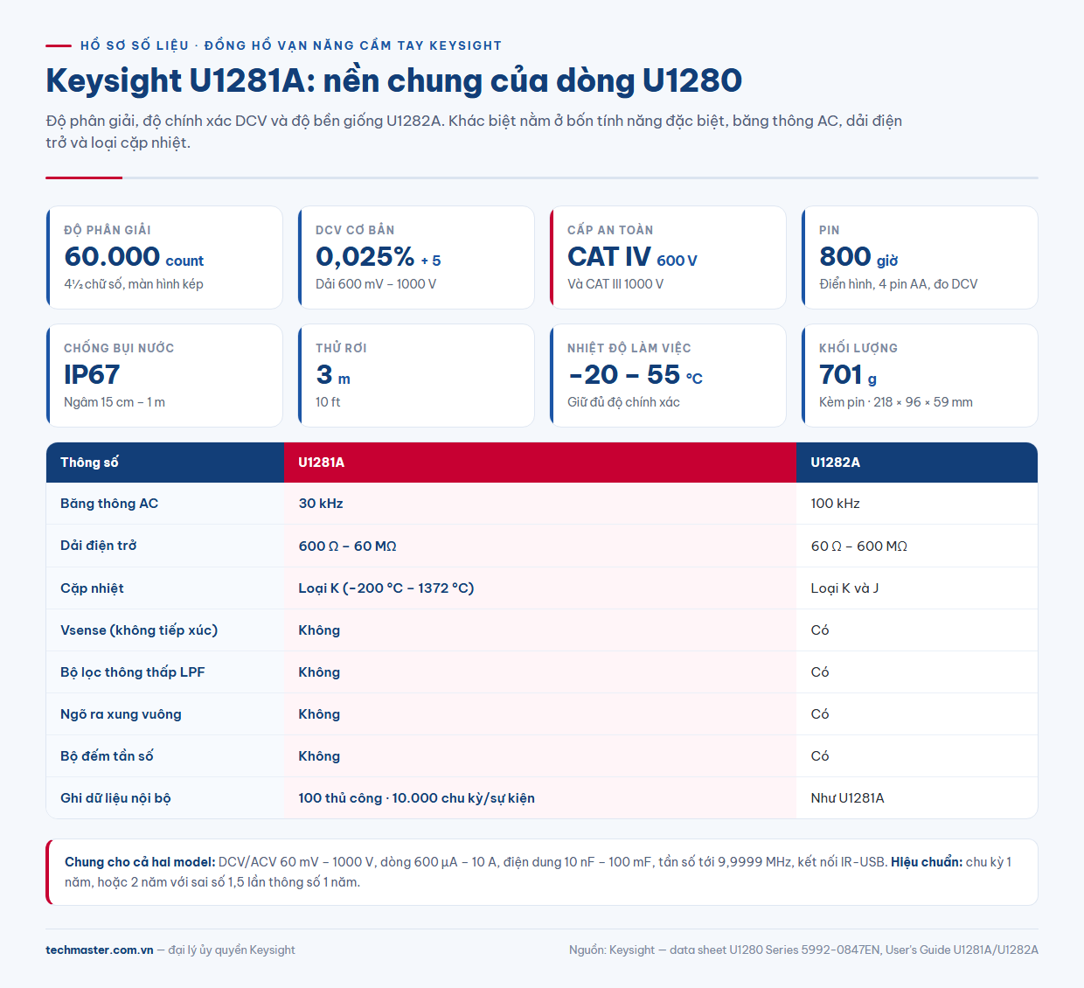Screen dimensions: 1084x988
Task: Click the 'Dải 600 mV – 1000 V' subtitle
Action: 376,284
